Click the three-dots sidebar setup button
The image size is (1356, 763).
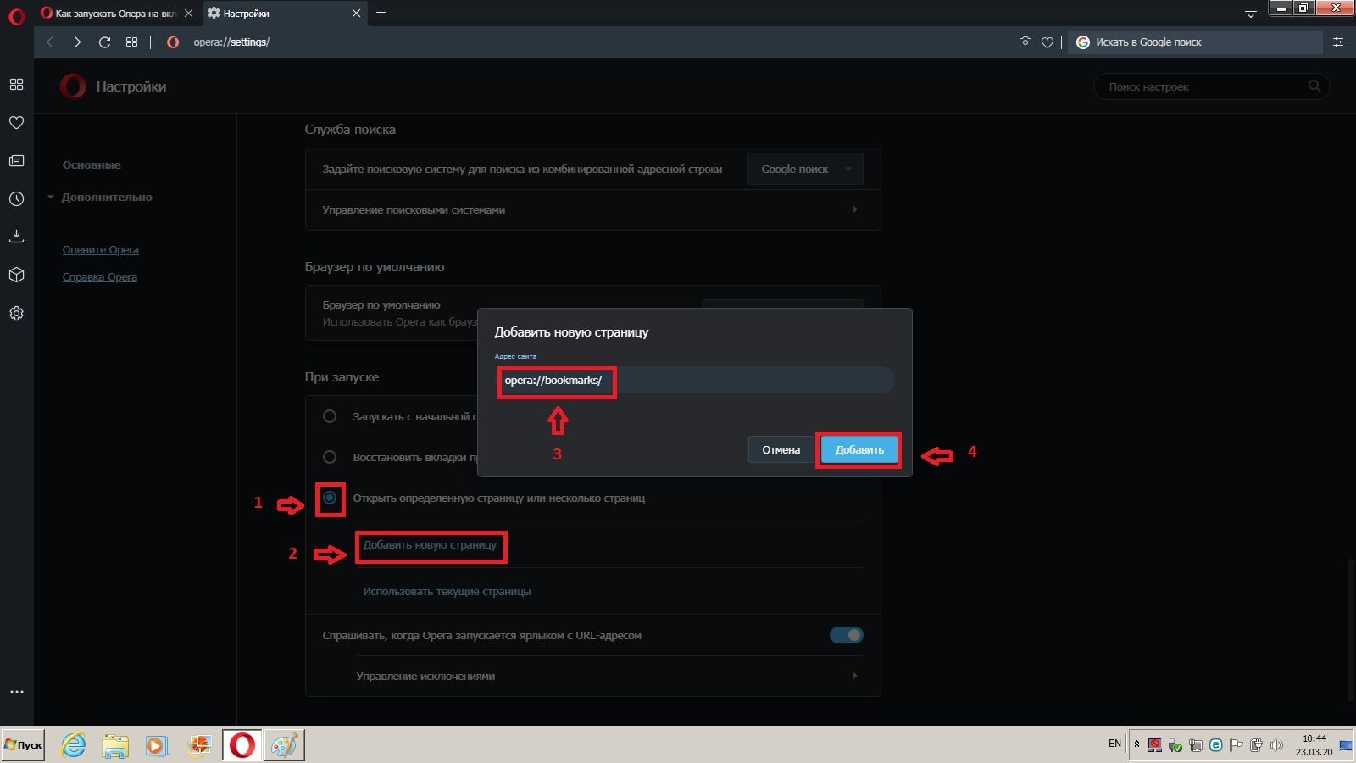tap(16, 692)
